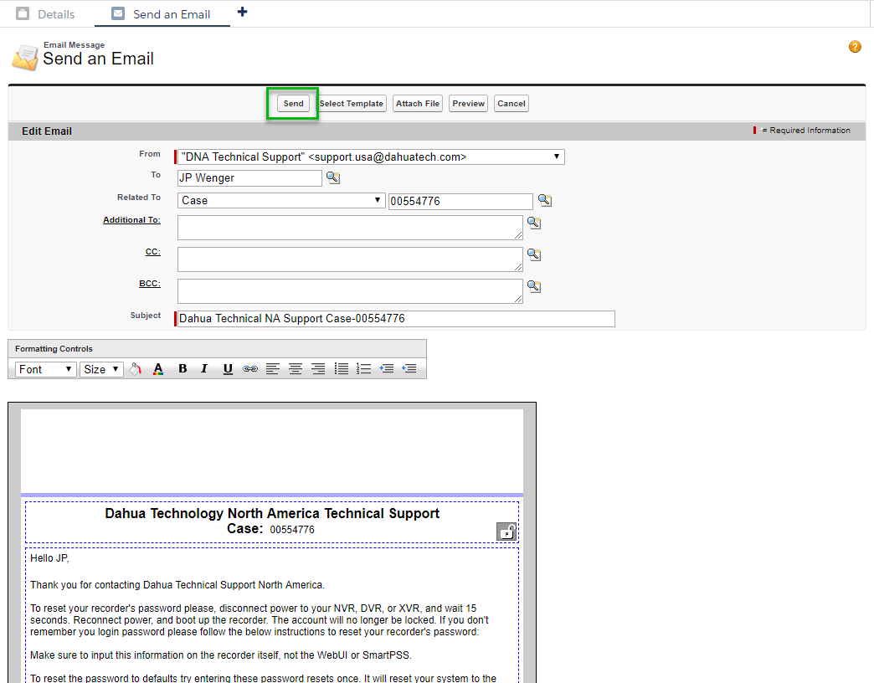Add a new tab with plus icon
The height and width of the screenshot is (683, 874).
[x=242, y=12]
